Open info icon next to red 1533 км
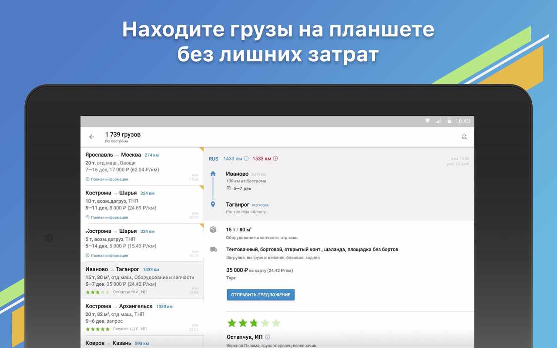This screenshot has height=348, width=557. click(x=275, y=159)
